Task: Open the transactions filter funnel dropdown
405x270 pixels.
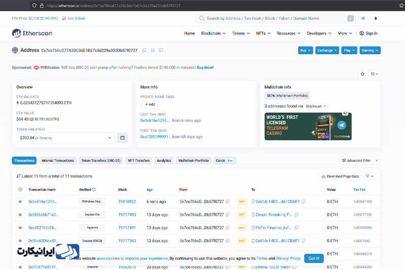Action: [x=370, y=176]
